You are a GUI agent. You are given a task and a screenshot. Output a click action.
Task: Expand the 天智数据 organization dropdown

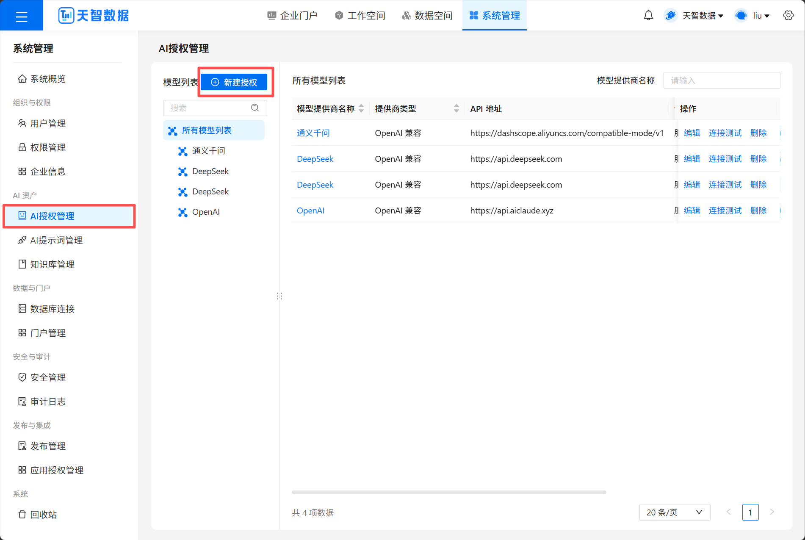point(703,16)
